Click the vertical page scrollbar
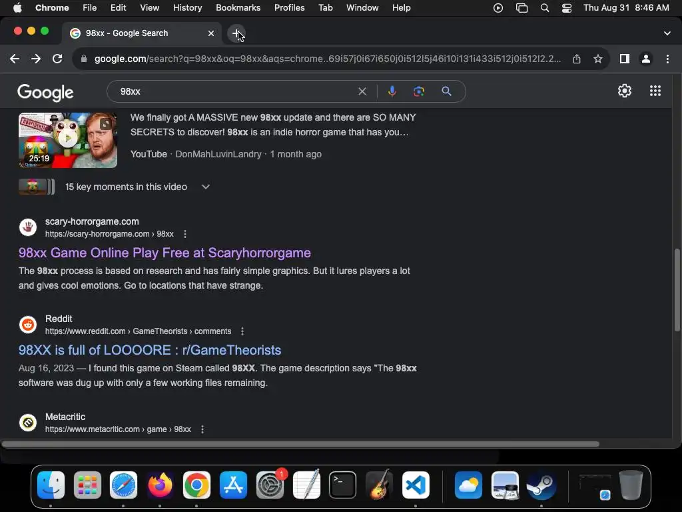 [677, 290]
